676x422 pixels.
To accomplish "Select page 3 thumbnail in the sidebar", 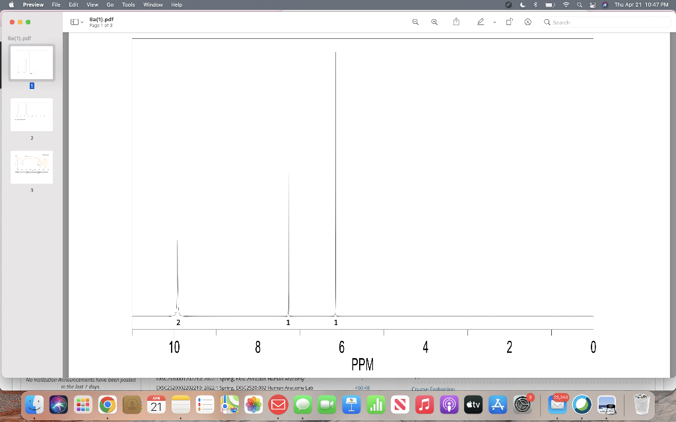I will (x=31, y=167).
